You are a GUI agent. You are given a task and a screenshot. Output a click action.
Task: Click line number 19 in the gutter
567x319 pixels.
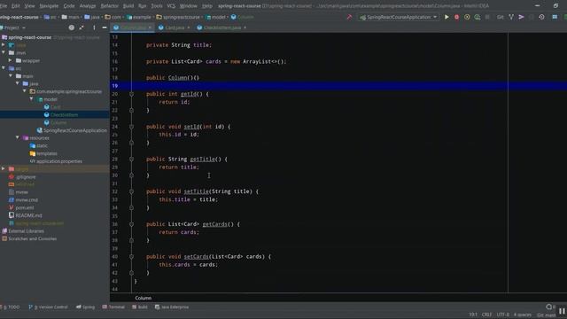[114, 86]
